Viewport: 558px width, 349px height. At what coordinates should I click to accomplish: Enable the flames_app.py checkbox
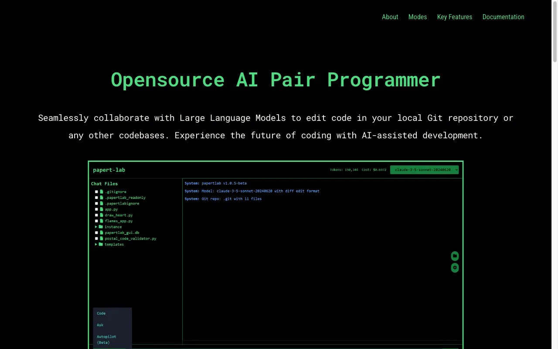coord(97,221)
